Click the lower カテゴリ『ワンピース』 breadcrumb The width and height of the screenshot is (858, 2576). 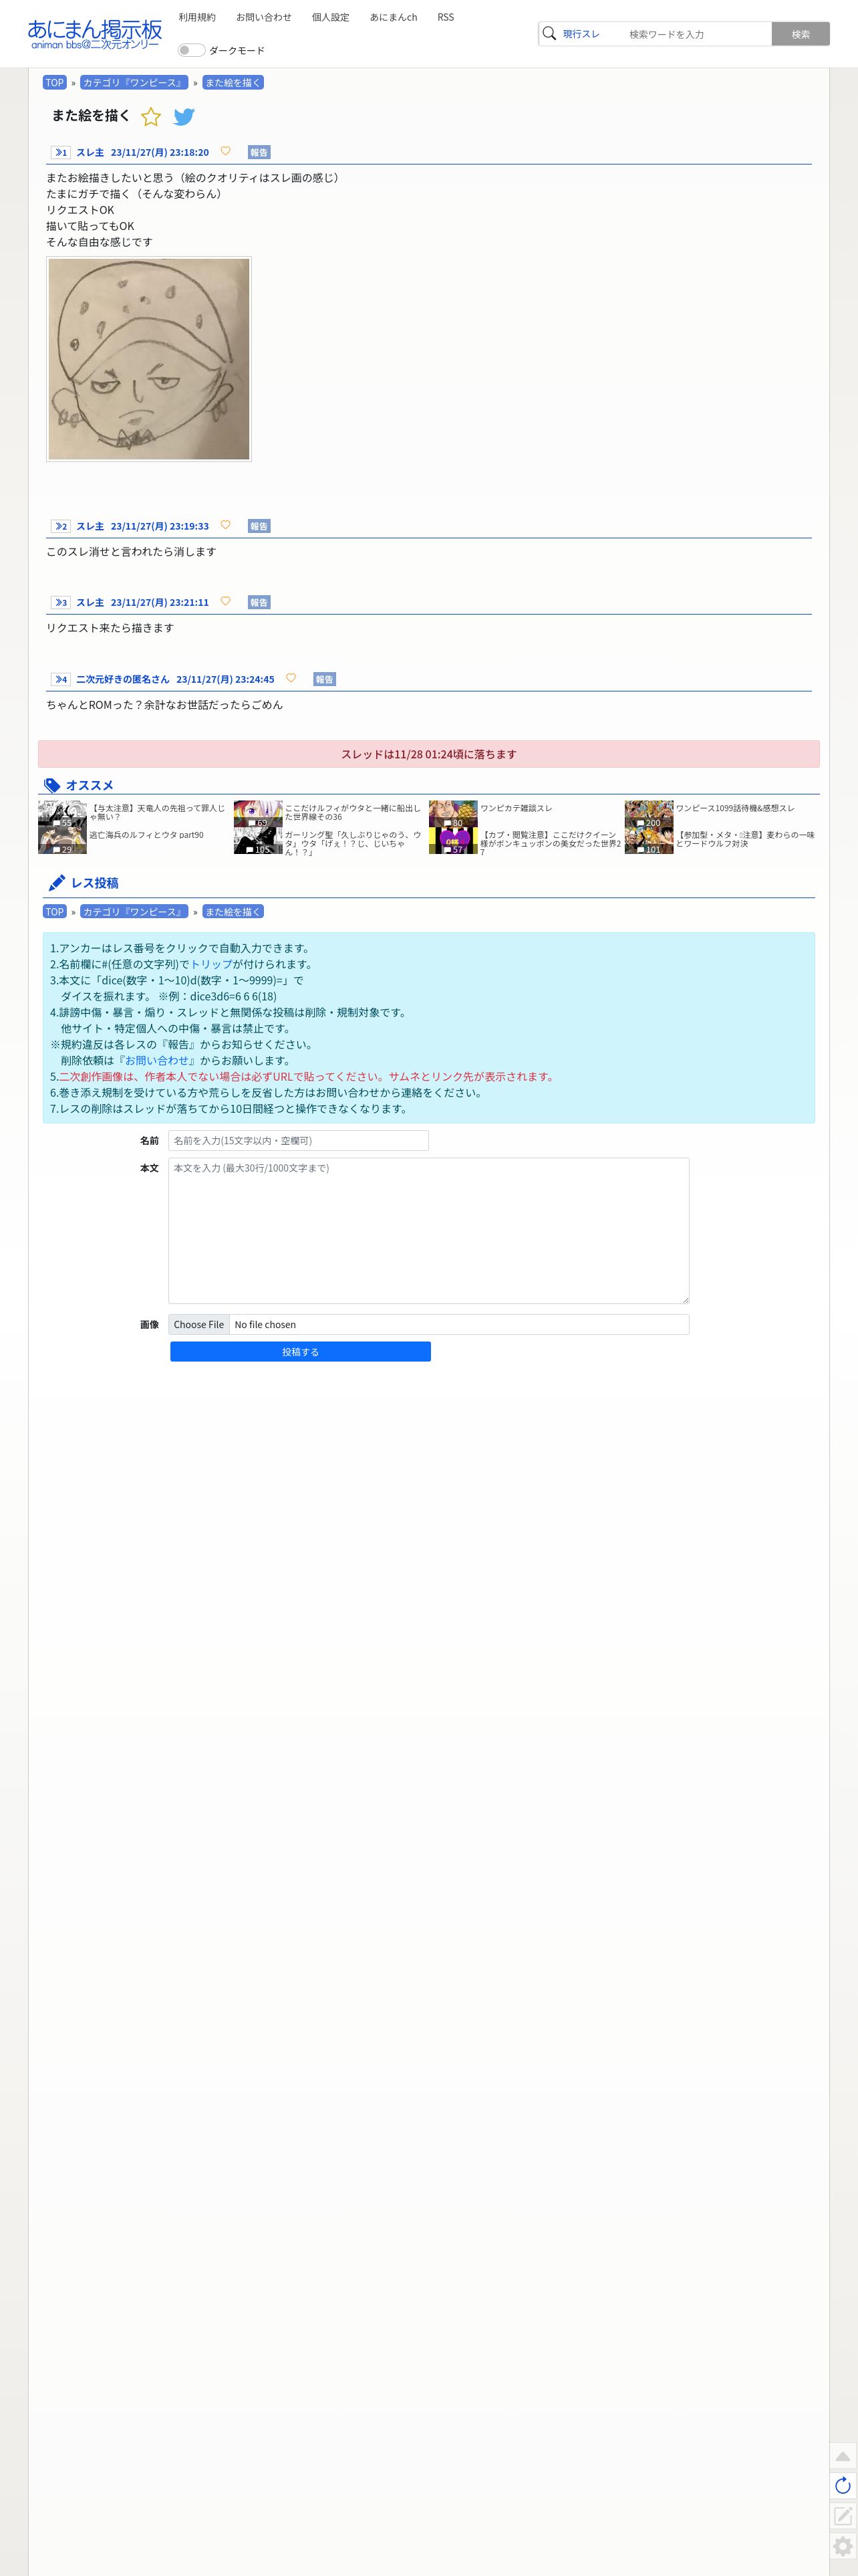tap(134, 912)
